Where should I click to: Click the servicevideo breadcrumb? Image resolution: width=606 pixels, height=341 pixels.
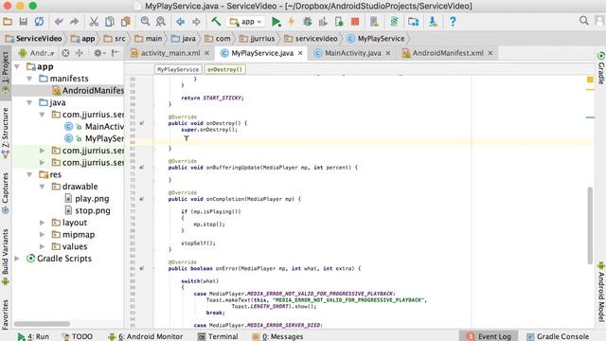click(x=311, y=39)
